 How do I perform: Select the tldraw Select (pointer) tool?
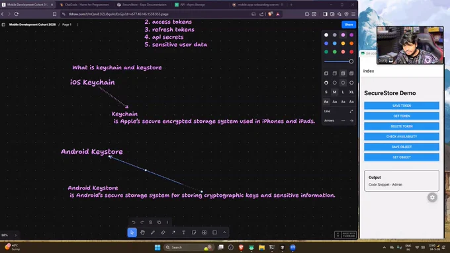click(x=132, y=233)
